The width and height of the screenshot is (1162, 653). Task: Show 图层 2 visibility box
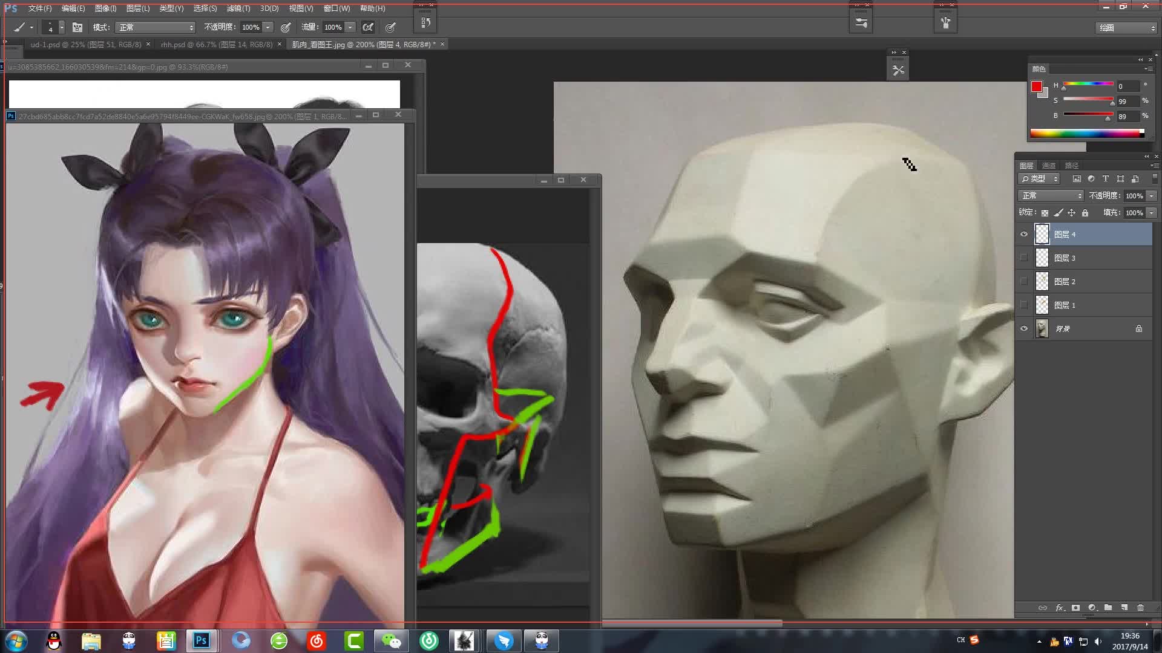coord(1024,282)
